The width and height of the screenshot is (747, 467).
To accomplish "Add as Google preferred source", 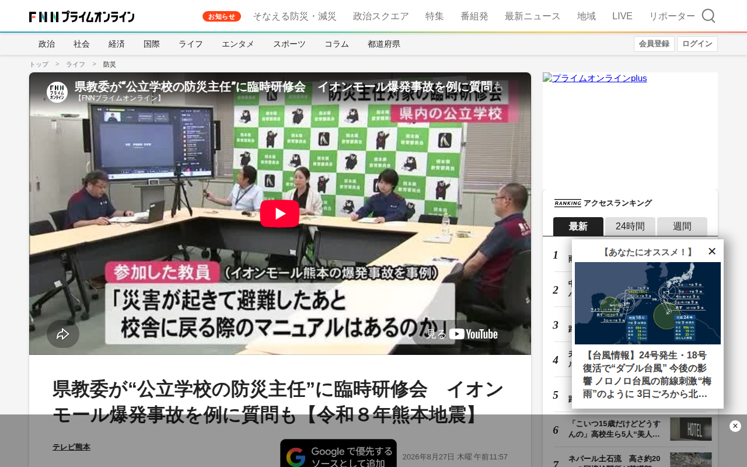I will click(x=338, y=453).
